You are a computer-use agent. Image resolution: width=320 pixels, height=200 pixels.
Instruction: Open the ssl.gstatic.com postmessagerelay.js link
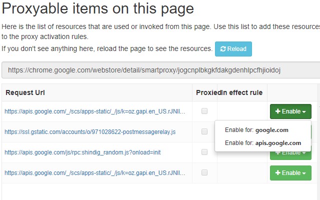click(90, 132)
